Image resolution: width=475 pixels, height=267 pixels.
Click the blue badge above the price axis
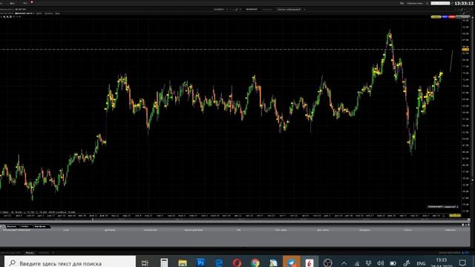445,17
